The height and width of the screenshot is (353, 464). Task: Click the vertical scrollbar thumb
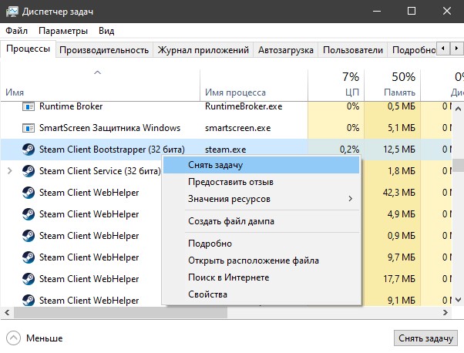[458, 165]
